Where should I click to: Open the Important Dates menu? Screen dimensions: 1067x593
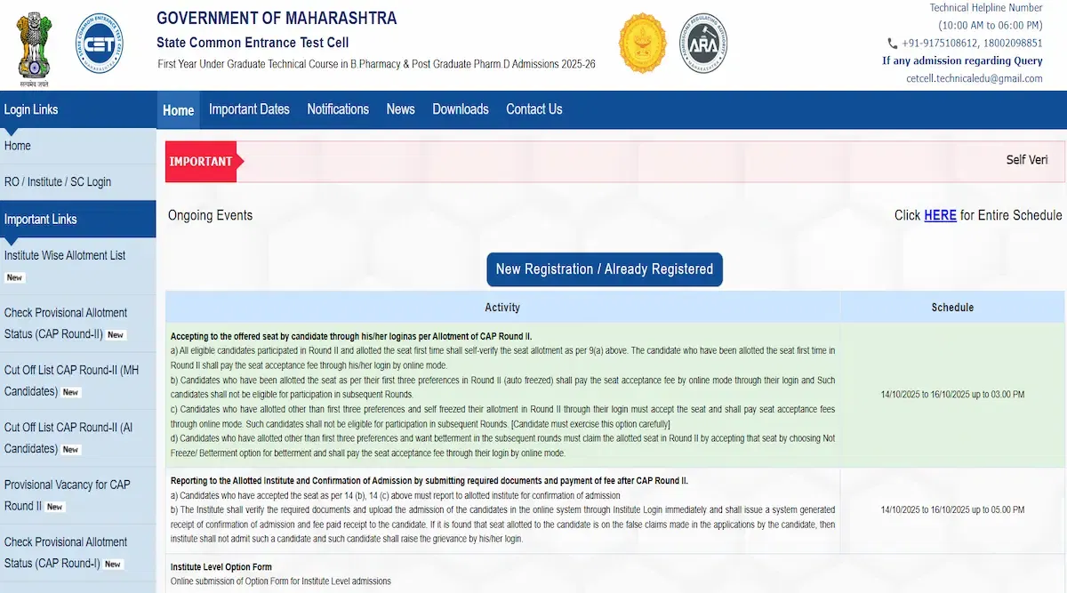[249, 109]
